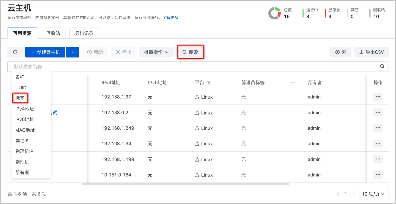The height and width of the screenshot is (204, 396).
Task: Click the platform column filter icon
Action: pos(209,83)
